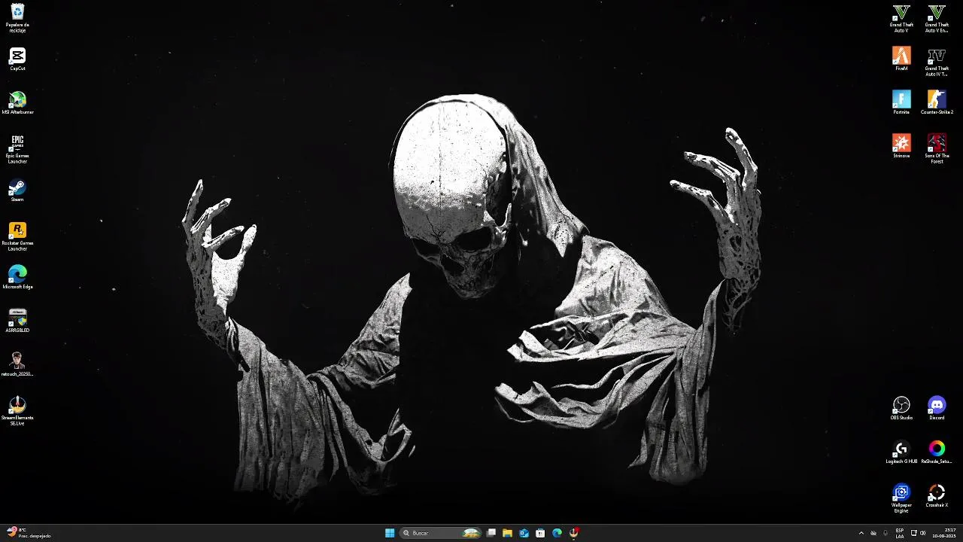Open File Explorer from the taskbar
This screenshot has height=542, width=963.
tap(508, 533)
